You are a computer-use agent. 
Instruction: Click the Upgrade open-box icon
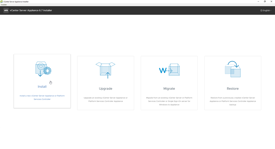(x=105, y=70)
